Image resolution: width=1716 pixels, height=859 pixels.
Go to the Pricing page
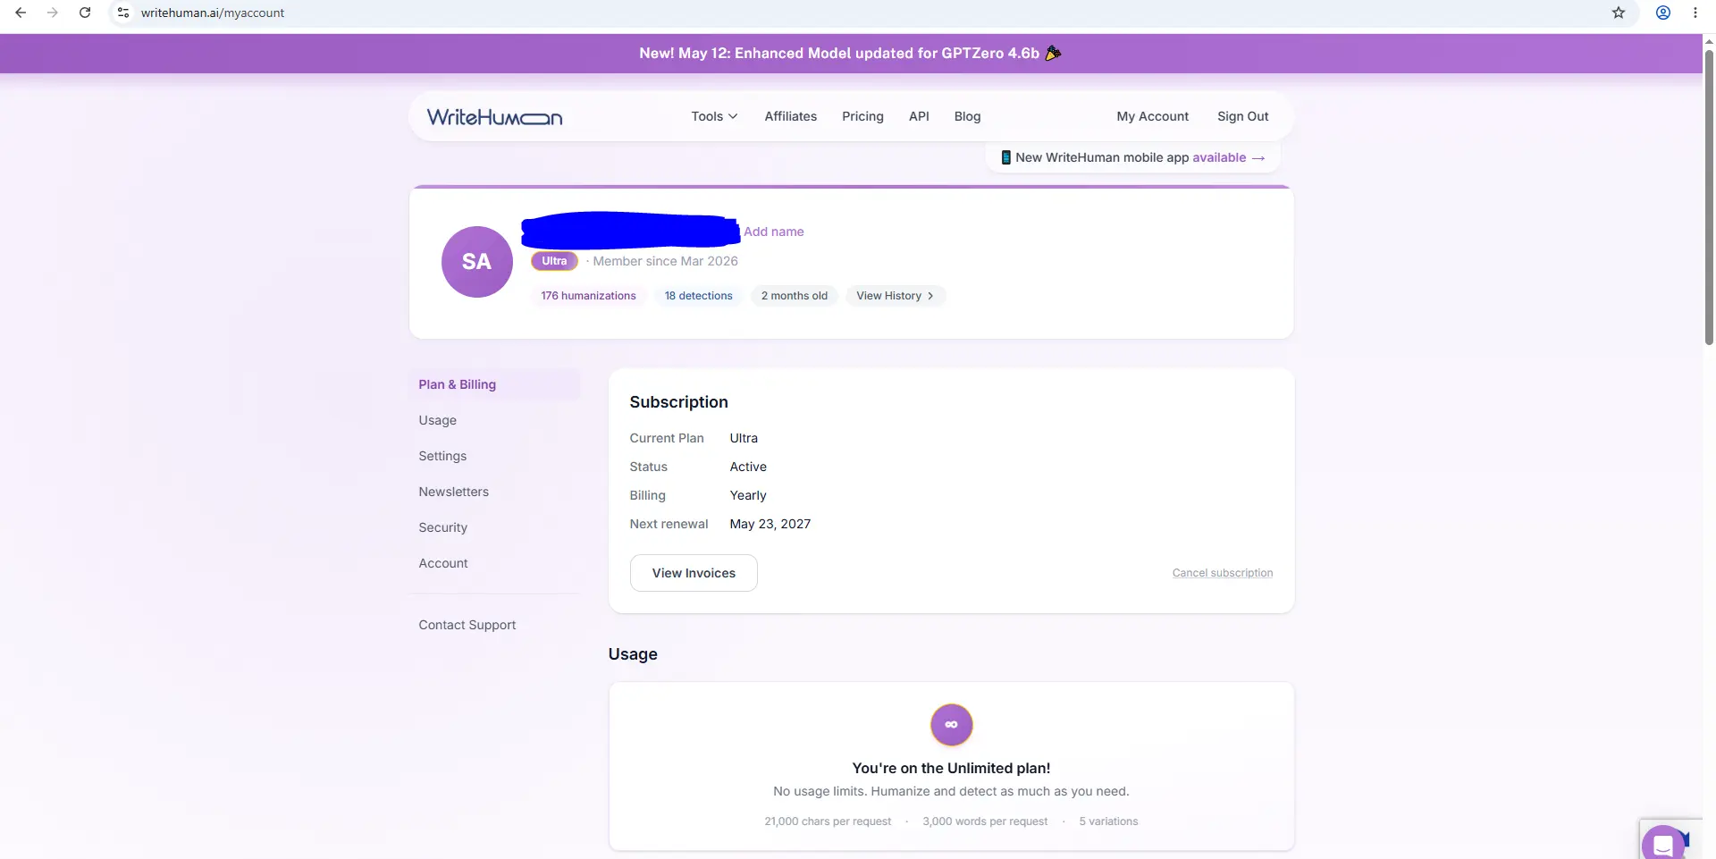coord(862,116)
